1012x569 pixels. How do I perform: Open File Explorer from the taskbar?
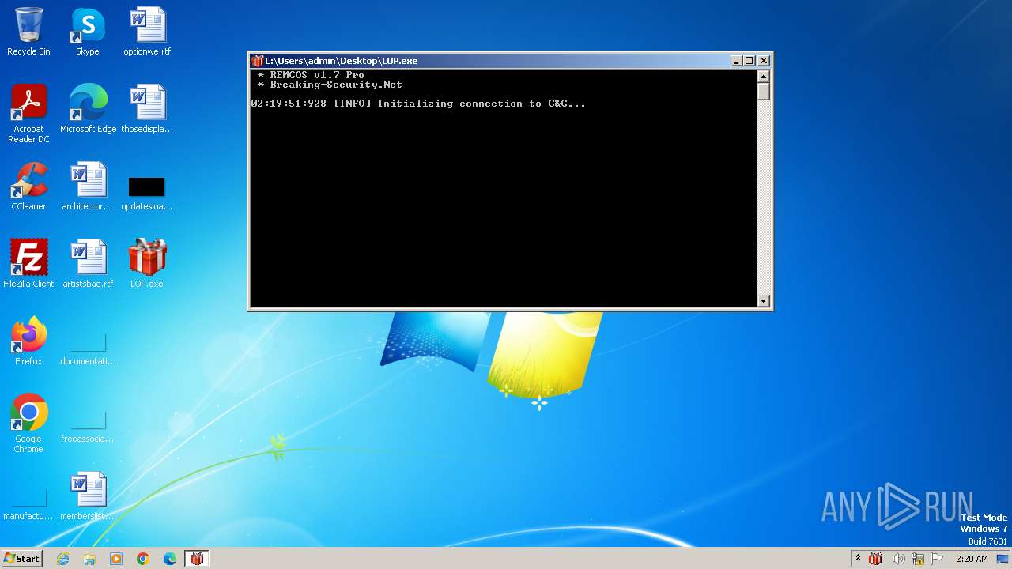tap(89, 559)
